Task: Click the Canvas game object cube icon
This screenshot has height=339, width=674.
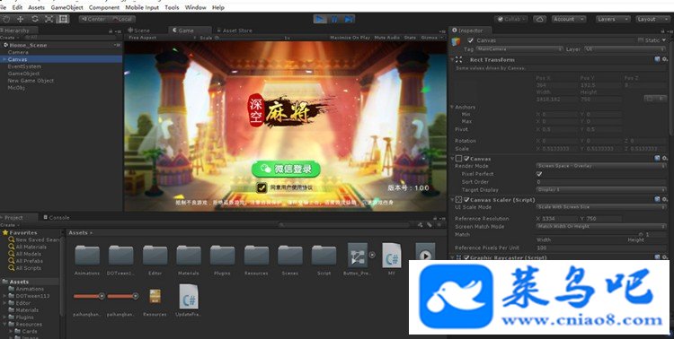Action: point(456,42)
